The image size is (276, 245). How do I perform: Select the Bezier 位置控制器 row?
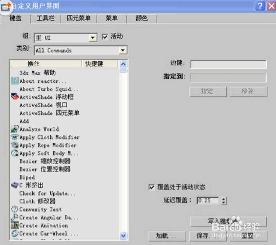[64, 169]
